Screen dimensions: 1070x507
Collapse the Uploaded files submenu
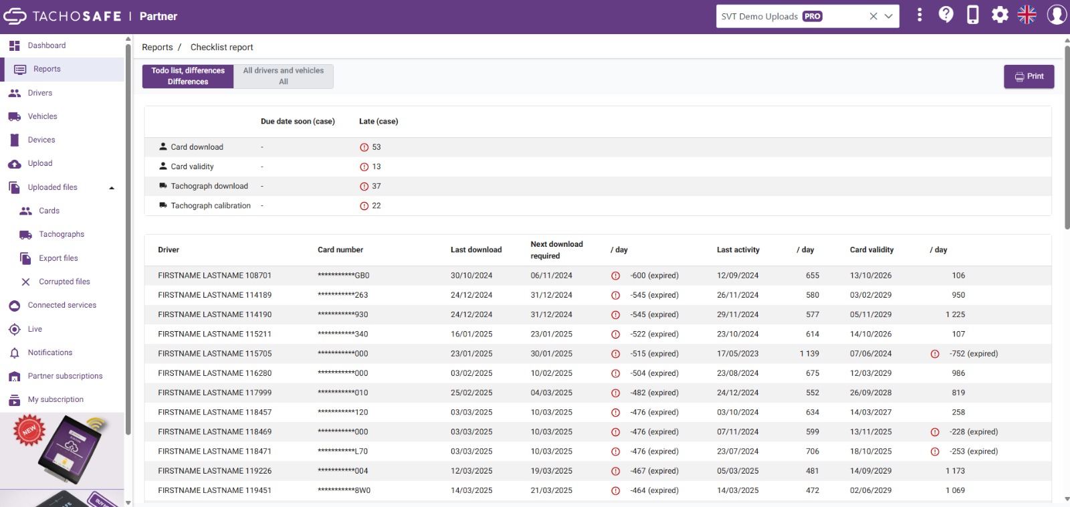click(x=112, y=188)
